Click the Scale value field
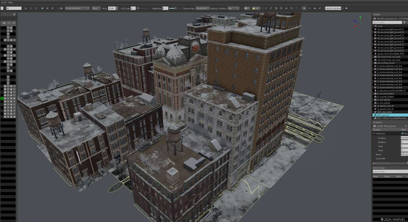Viewport: 408px width, 222px height. tap(404, 146)
